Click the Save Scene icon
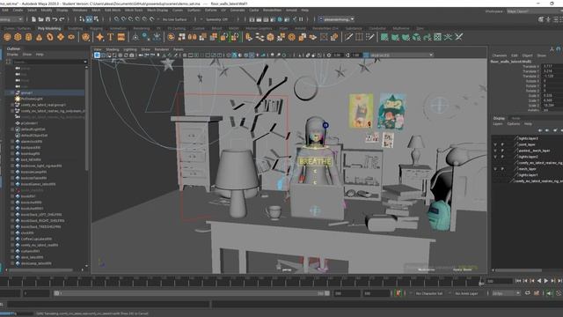The width and height of the screenshot is (563, 317). point(48,19)
